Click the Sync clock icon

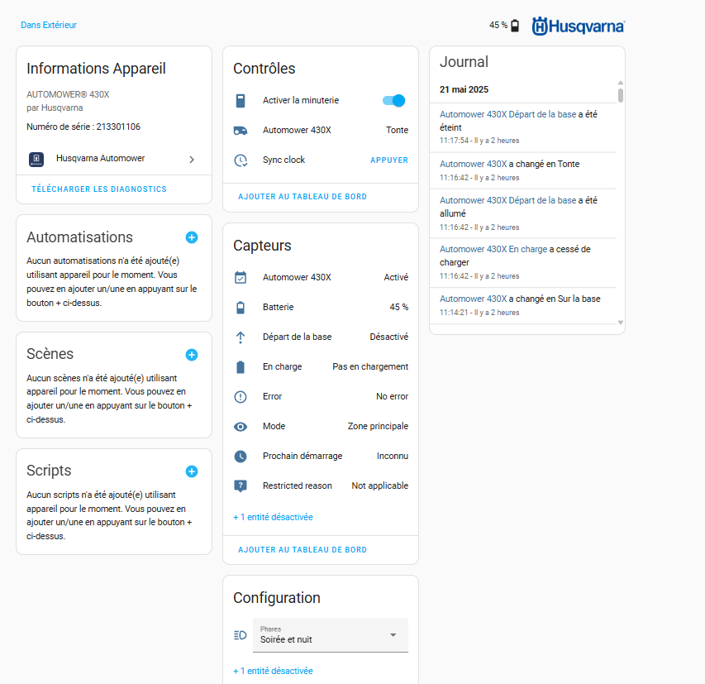click(x=241, y=160)
